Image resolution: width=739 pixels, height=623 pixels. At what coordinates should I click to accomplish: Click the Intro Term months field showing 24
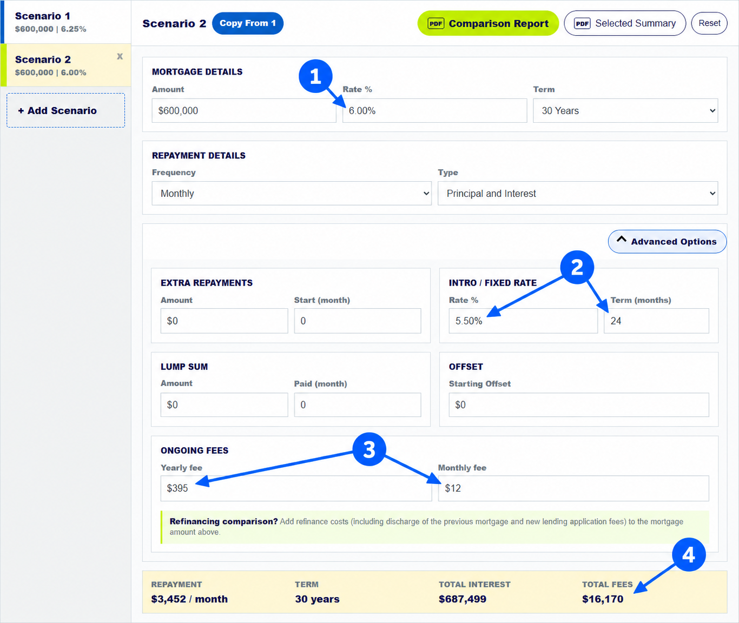point(656,321)
